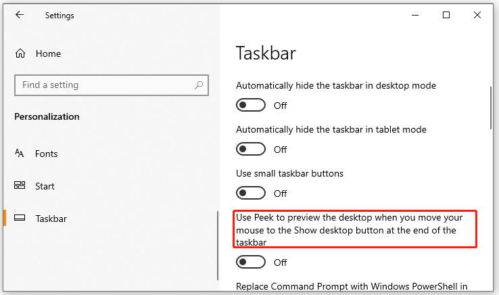
Task: Maximize the Settings window
Action: coord(446,15)
